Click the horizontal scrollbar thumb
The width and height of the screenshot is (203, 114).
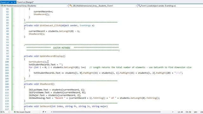[107, 112]
